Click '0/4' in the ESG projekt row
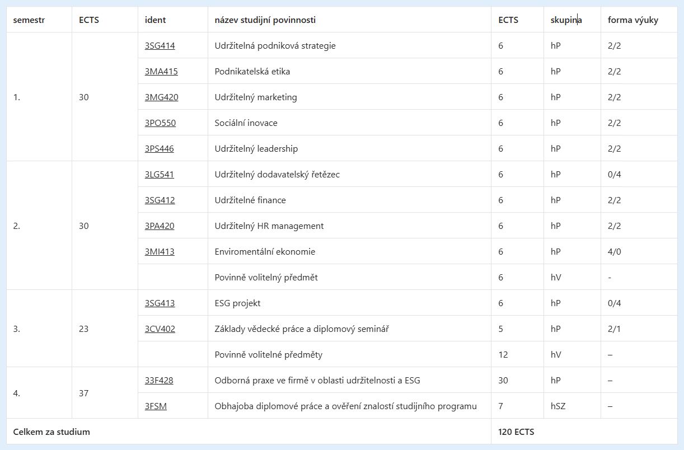The width and height of the screenshot is (684, 450). pos(614,303)
